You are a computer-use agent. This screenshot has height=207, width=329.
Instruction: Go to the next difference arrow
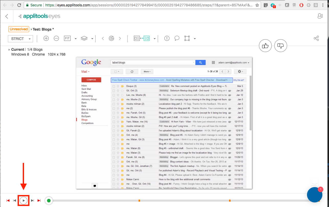point(120,38)
